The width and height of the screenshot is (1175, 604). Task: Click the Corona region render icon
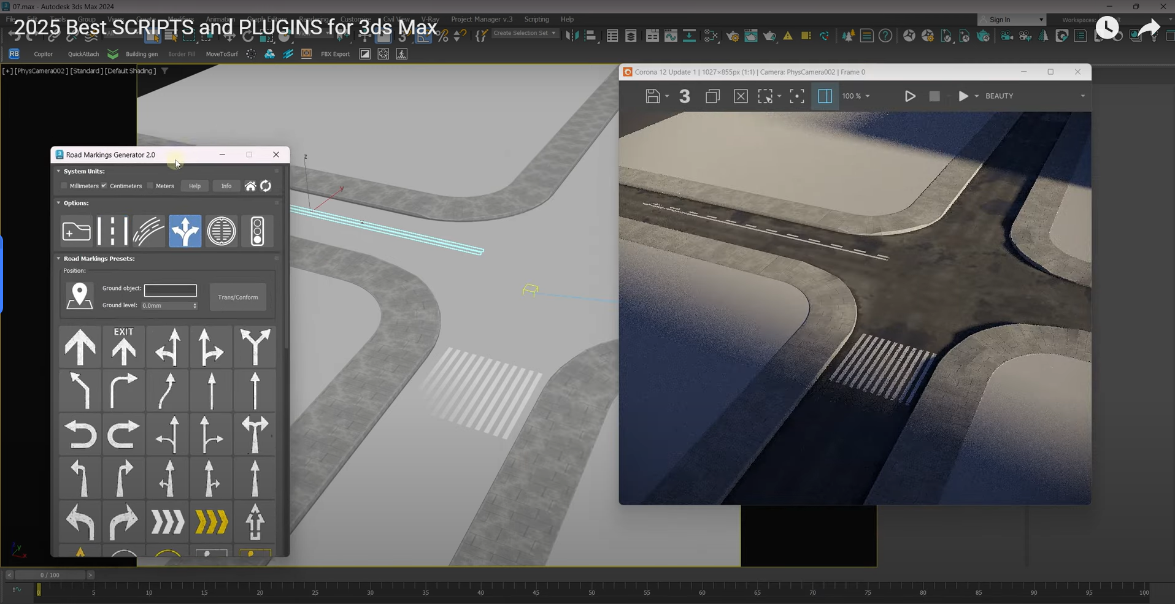(765, 96)
